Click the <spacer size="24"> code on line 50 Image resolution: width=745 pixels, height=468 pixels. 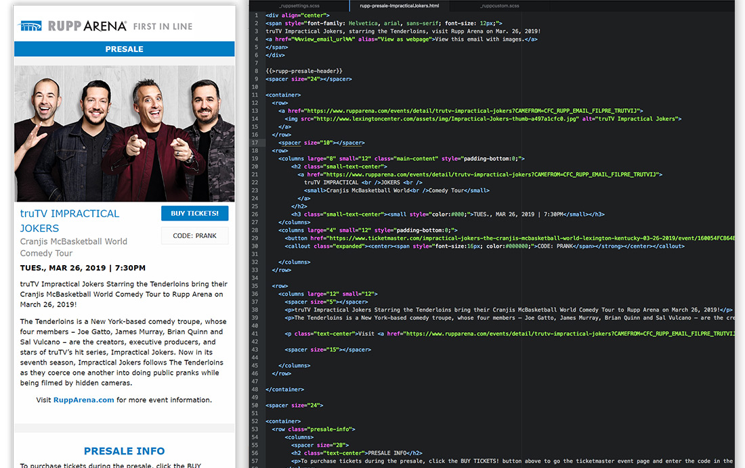pos(295,405)
